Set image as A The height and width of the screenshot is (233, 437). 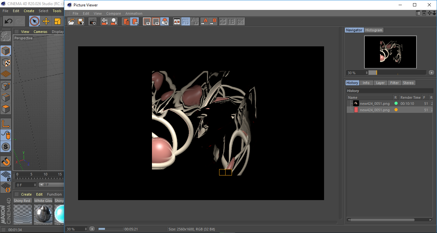click(204, 21)
